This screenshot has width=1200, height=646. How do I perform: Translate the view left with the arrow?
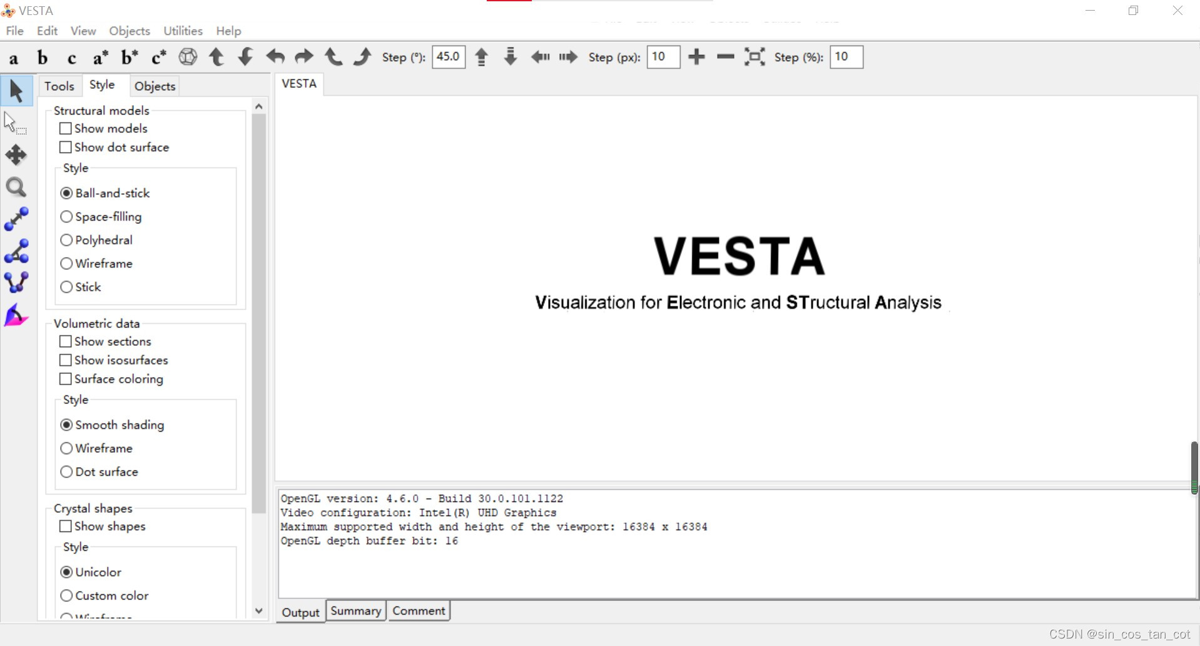(540, 57)
